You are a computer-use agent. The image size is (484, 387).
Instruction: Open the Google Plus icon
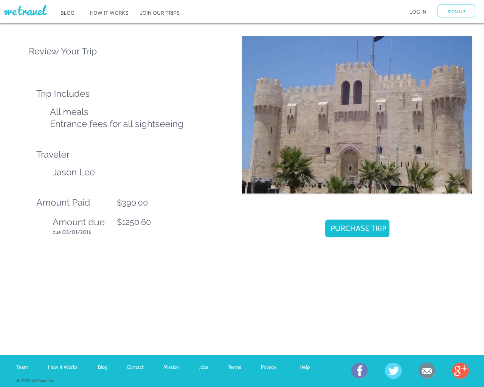tap(461, 371)
